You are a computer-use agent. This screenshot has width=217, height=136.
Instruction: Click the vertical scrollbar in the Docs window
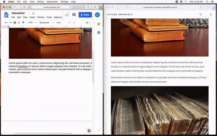coord(93,67)
